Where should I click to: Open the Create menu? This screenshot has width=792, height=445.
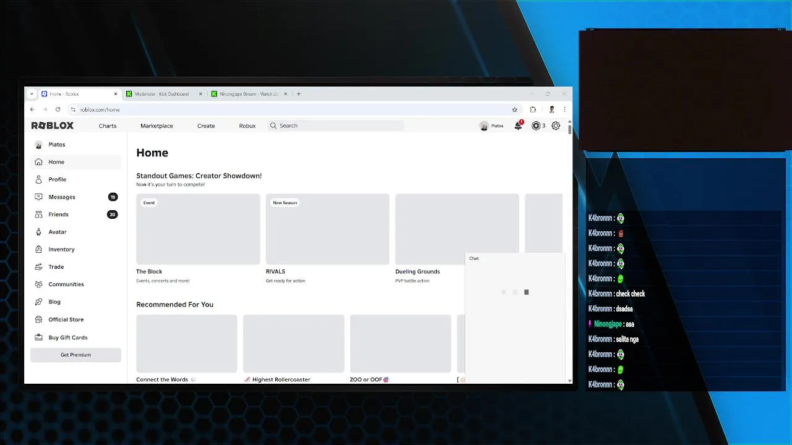(206, 125)
